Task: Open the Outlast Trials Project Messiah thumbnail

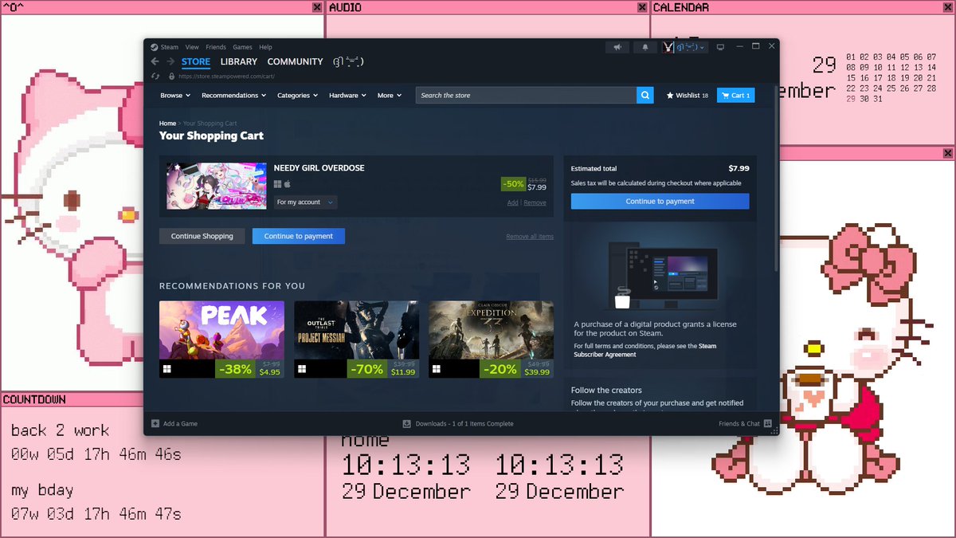Action: tap(356, 330)
